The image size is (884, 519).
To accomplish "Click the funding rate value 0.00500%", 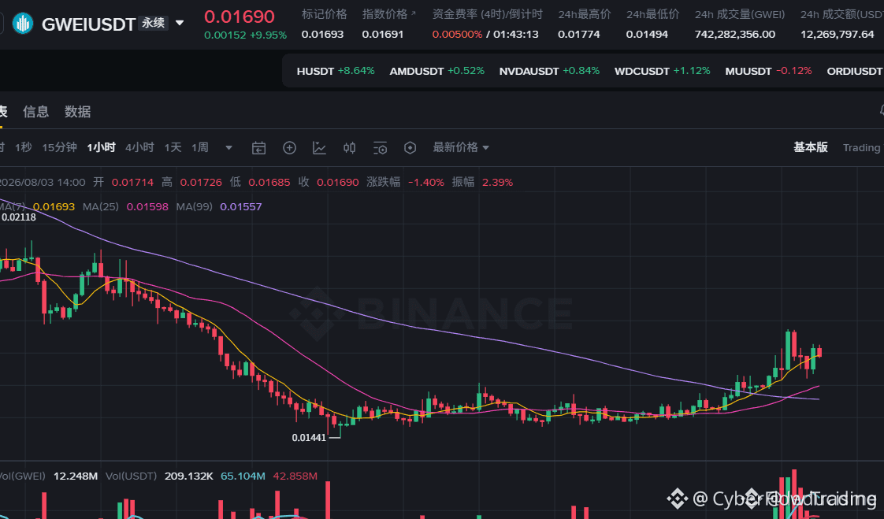I will point(457,35).
